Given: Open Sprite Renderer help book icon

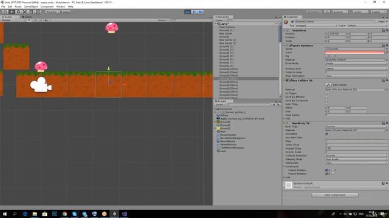Looking at the screenshot, I should (x=384, y=45).
